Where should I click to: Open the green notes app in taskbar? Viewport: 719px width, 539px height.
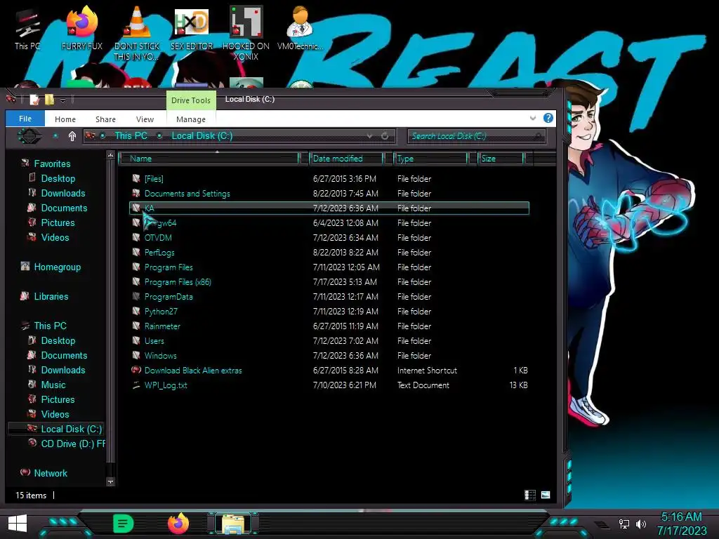coord(123,524)
